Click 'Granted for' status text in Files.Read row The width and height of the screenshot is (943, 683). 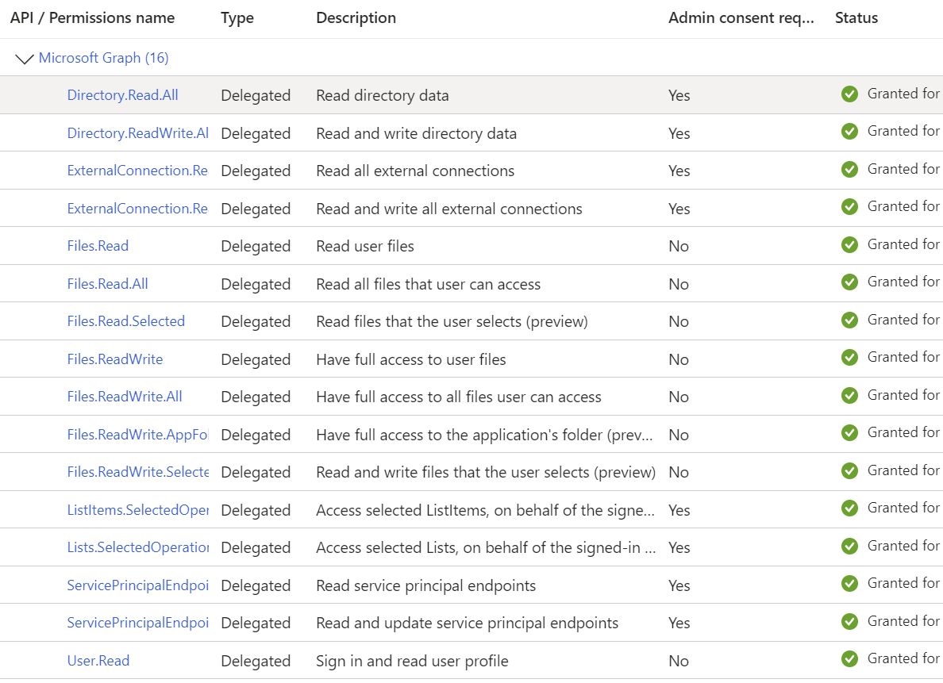[903, 244]
